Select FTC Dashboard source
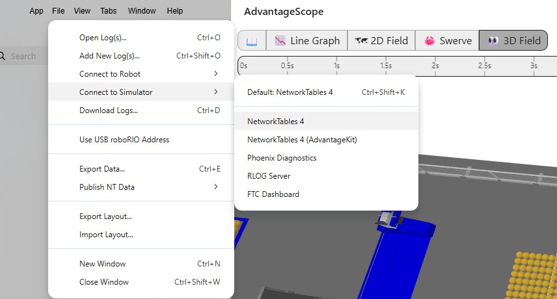 click(326, 194)
